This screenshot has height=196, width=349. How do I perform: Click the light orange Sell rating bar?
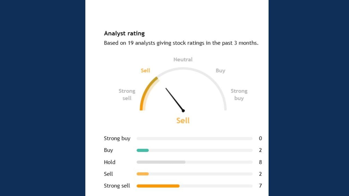(x=143, y=174)
